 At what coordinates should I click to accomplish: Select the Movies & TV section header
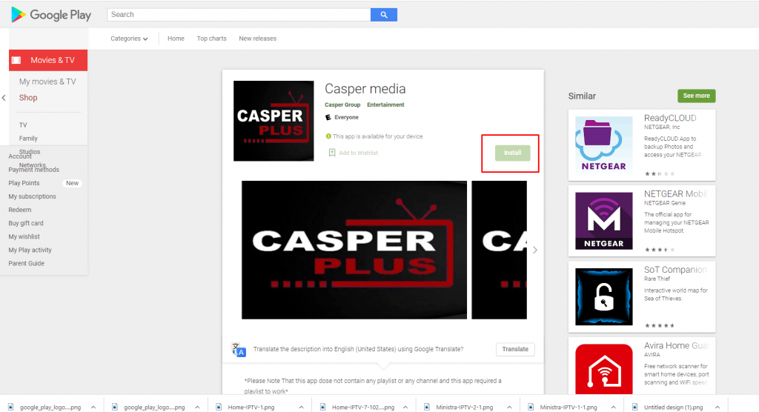click(48, 60)
